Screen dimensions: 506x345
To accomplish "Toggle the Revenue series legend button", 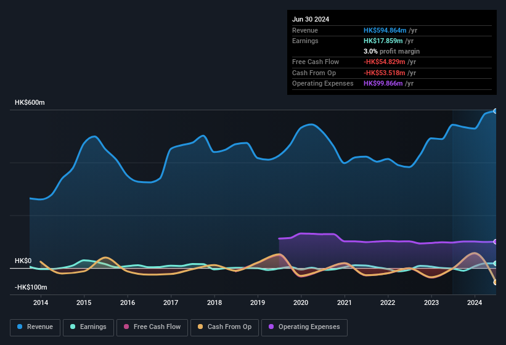I will pos(35,327).
